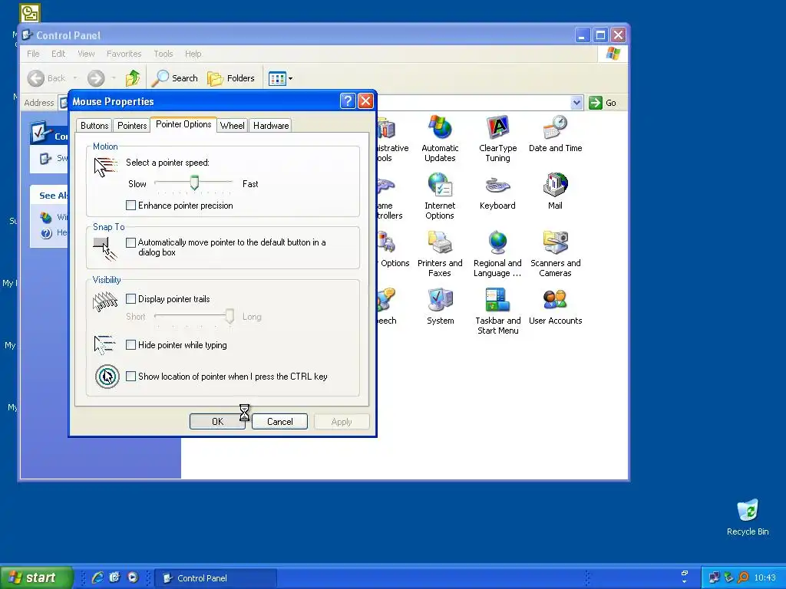786x589 pixels.
Task: Open the File menu in Control Panel
Action: coord(33,54)
